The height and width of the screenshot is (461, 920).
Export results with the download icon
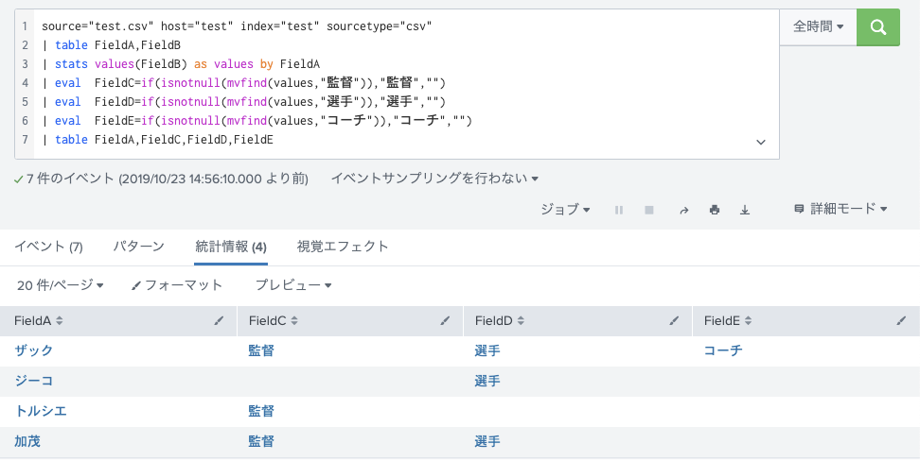[x=745, y=210]
